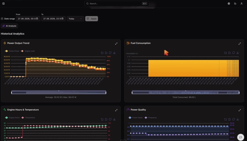This screenshot has width=247, height=141.
Task: Click the Search field
Action: 117,3
